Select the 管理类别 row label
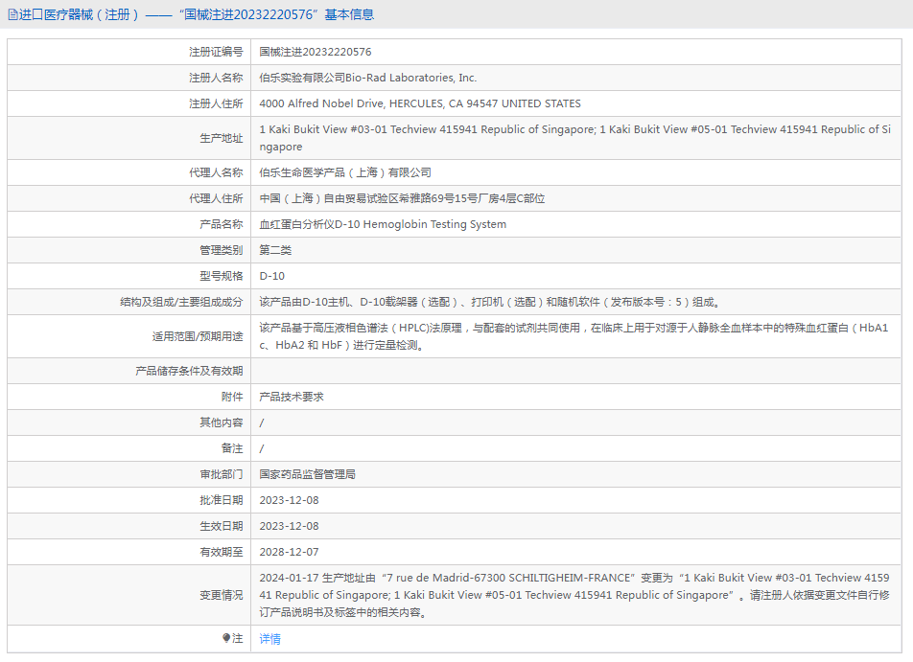The width and height of the screenshot is (913, 662). 222,250
